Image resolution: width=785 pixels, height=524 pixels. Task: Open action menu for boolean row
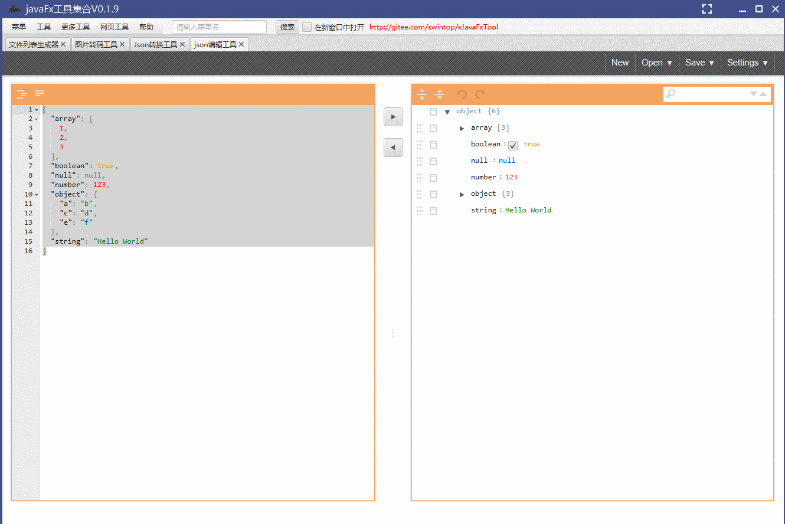433,145
